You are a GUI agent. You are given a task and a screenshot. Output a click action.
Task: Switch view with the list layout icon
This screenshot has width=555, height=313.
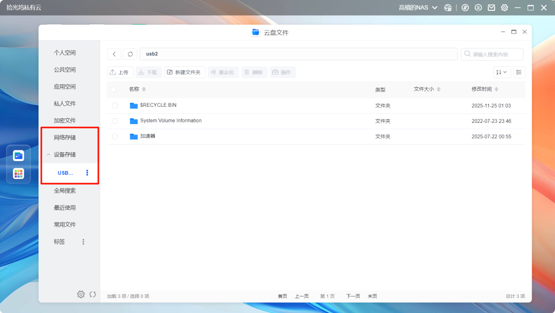tap(519, 72)
